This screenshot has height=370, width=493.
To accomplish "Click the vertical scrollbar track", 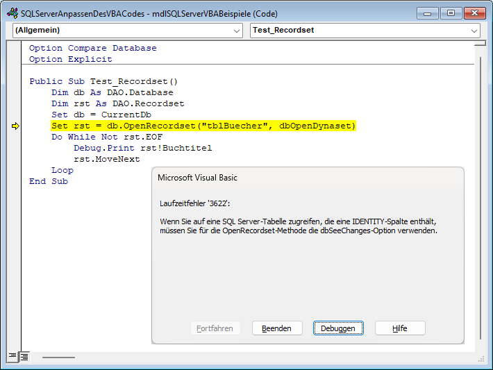I will point(479,208).
